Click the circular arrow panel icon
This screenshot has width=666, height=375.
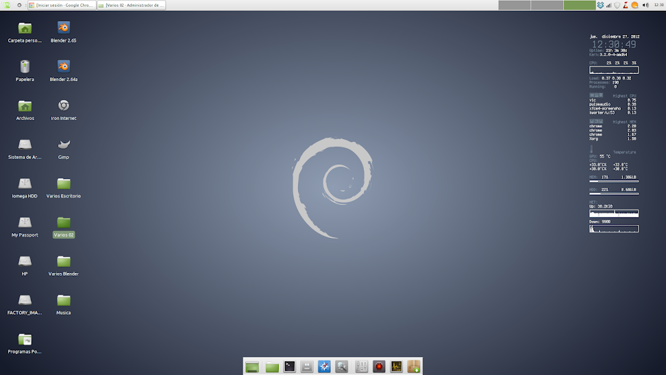pyautogui.click(x=19, y=5)
